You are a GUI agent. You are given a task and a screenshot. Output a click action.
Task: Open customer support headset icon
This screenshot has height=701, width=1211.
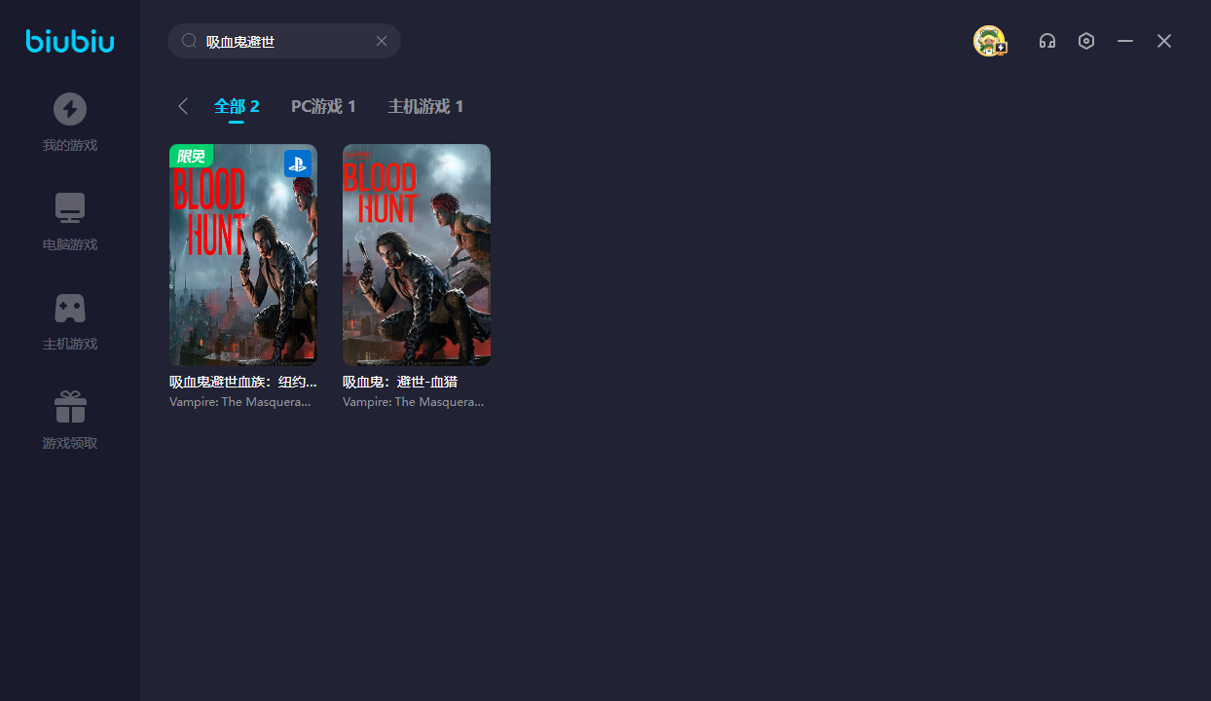point(1047,41)
